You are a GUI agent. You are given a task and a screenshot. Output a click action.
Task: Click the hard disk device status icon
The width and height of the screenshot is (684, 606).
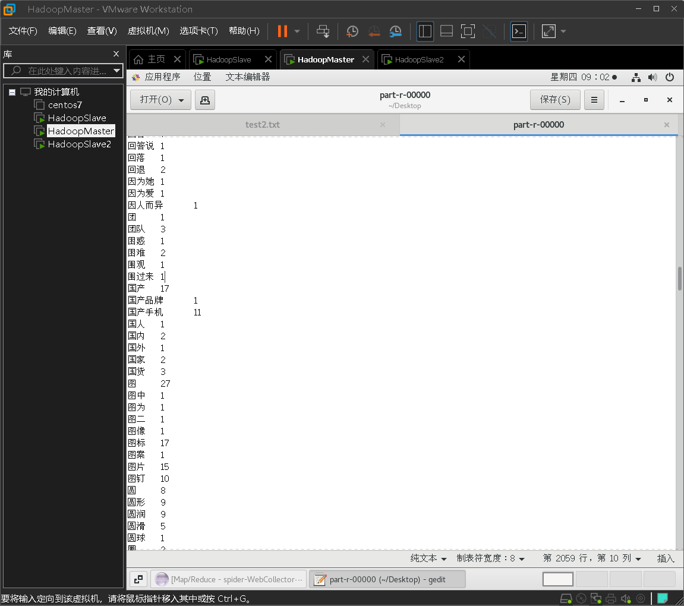(566, 599)
